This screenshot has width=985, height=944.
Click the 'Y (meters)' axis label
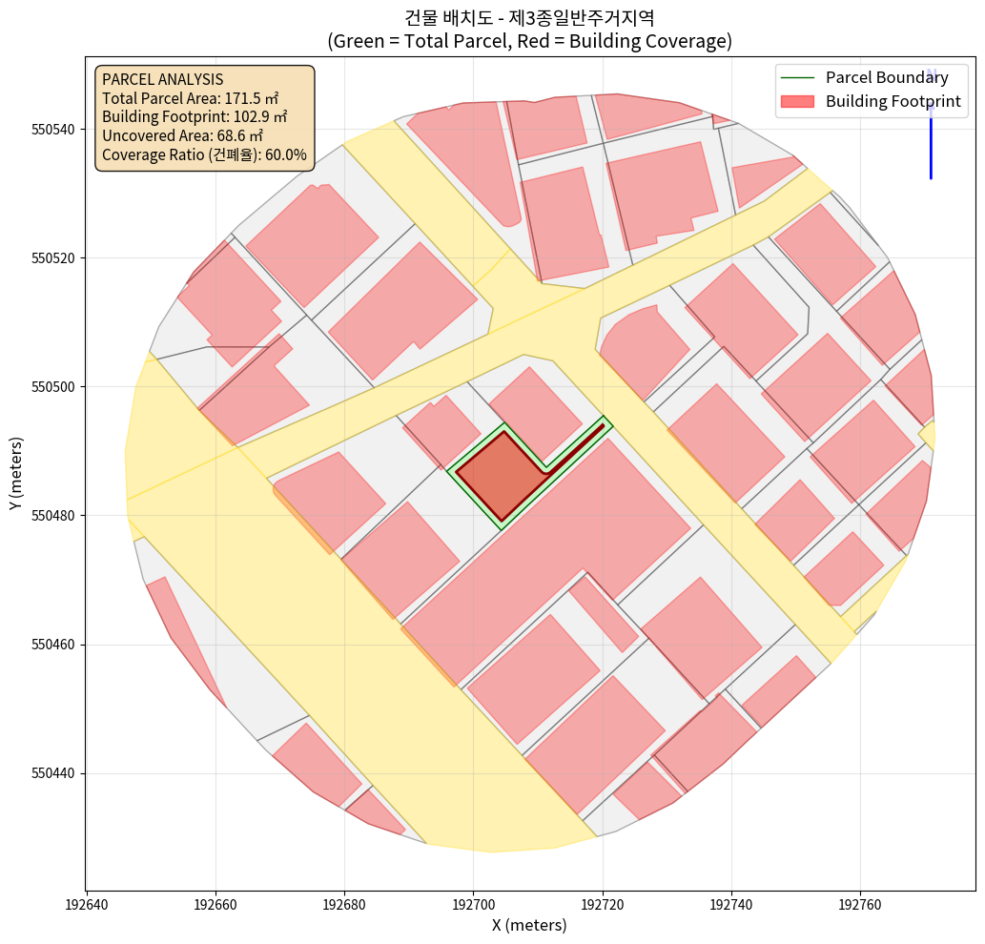pyautogui.click(x=16, y=474)
